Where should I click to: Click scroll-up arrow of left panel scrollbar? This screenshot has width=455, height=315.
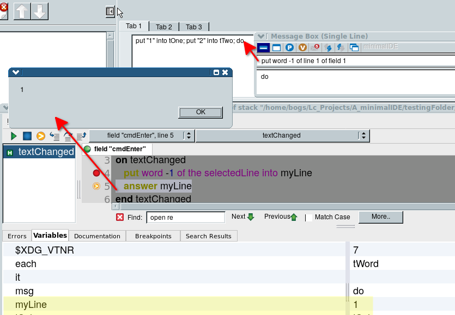[110, 36]
